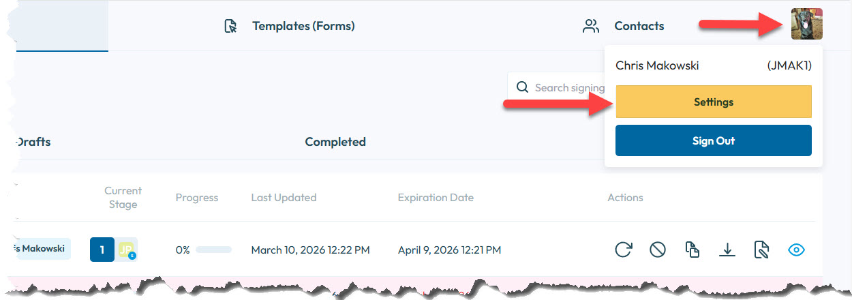Click the edit document (pencil) action icon
This screenshot has width=852, height=300.
coord(761,250)
